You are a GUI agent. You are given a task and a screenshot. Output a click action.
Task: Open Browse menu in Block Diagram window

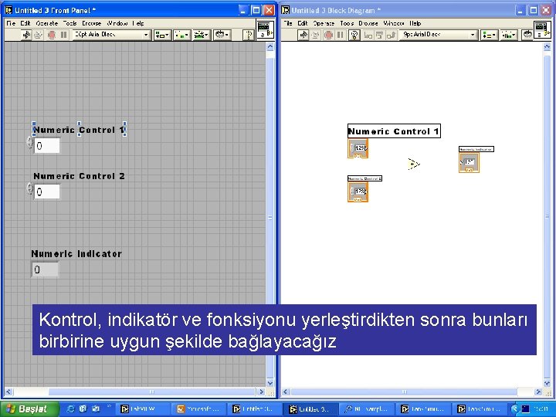(x=368, y=23)
